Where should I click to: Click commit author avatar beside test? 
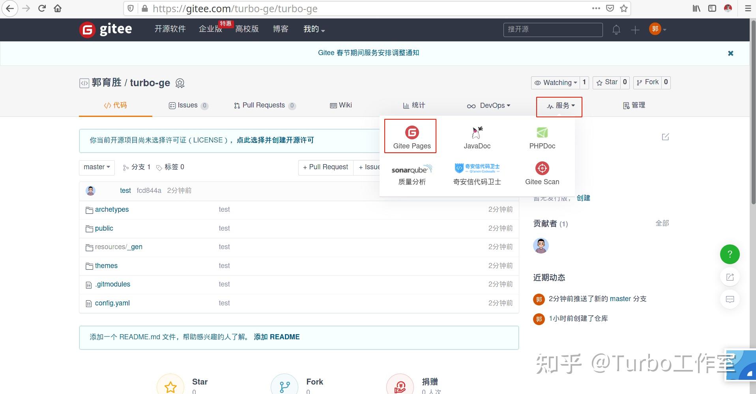(x=90, y=191)
